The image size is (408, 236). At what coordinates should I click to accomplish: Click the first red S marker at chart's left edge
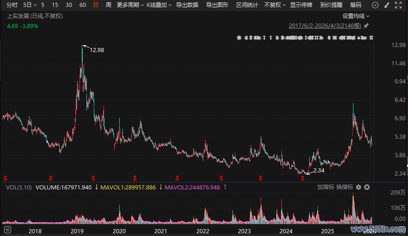coord(5,178)
